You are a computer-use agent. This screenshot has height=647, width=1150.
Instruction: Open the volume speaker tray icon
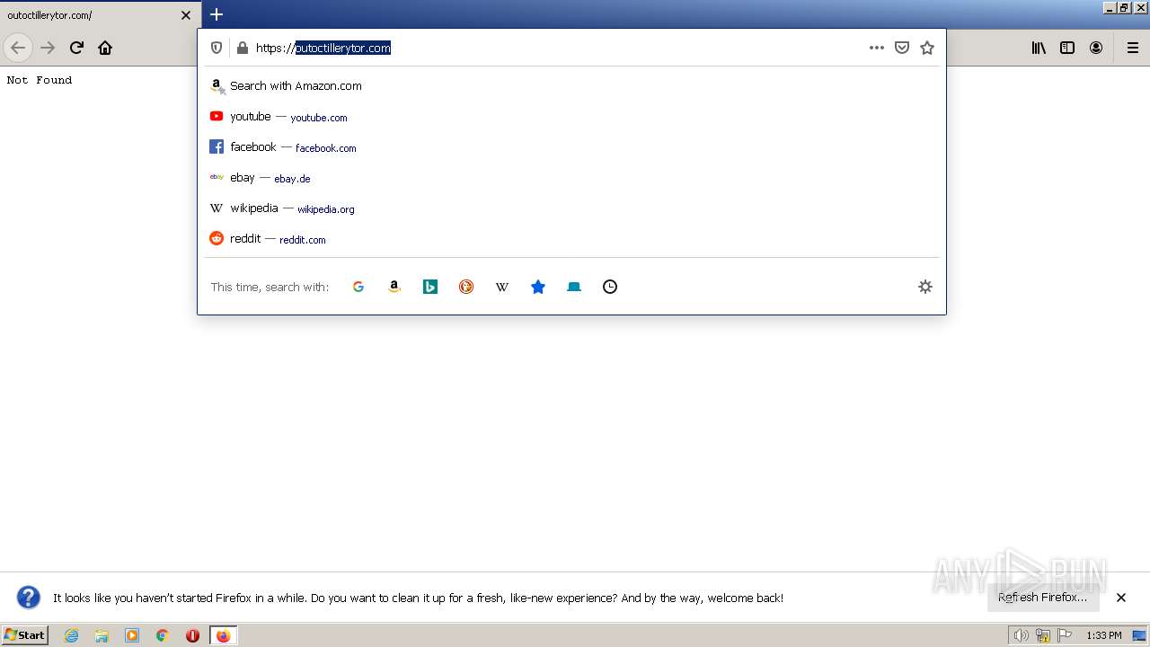click(1021, 635)
